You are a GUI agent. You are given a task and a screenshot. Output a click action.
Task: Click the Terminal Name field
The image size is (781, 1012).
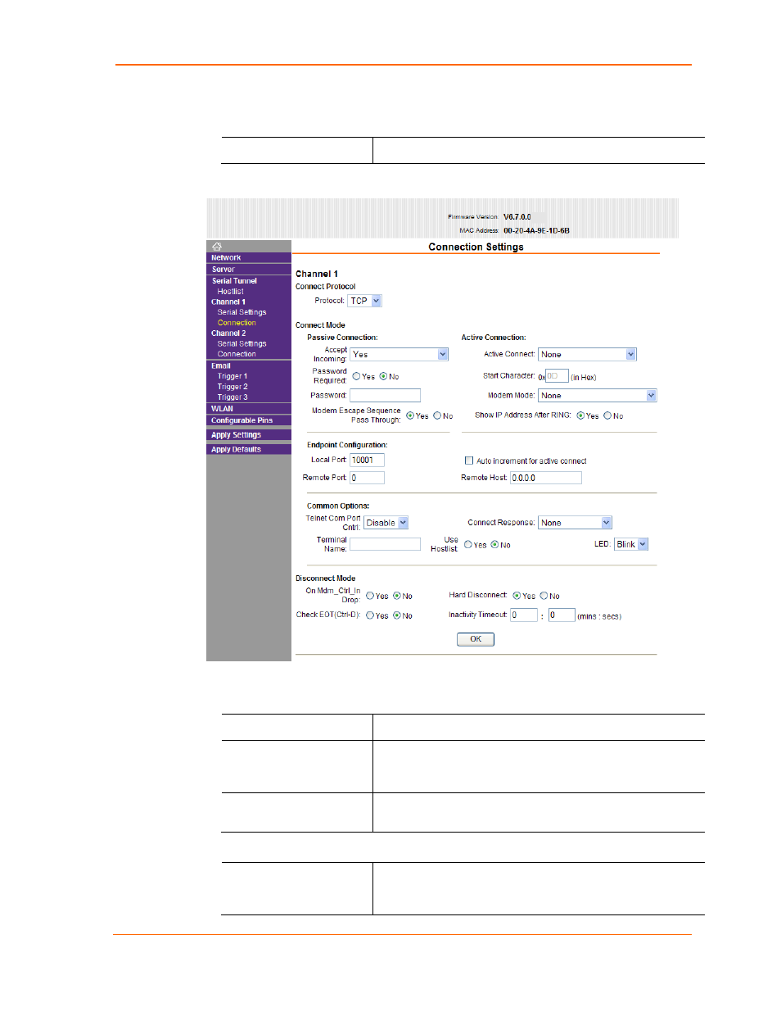(385, 544)
